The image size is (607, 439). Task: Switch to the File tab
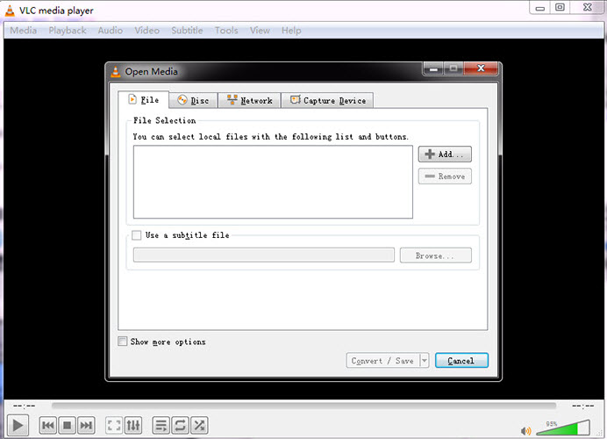(144, 100)
